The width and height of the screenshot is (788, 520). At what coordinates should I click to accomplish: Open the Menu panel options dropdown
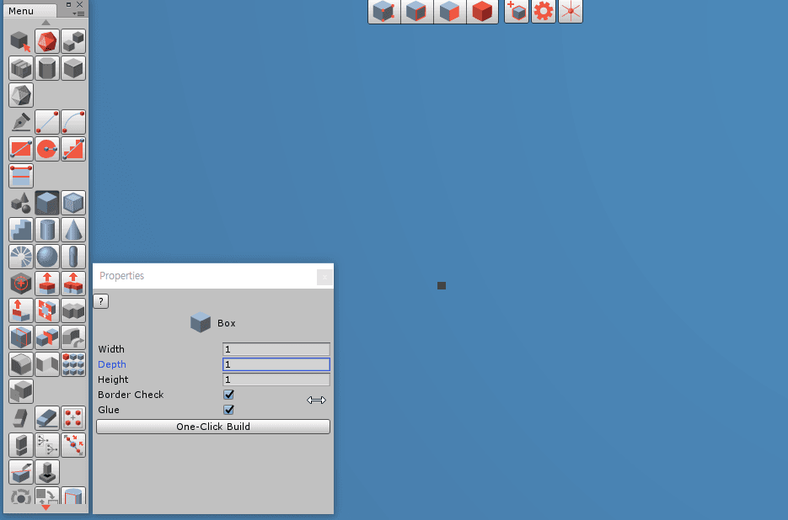(x=78, y=13)
